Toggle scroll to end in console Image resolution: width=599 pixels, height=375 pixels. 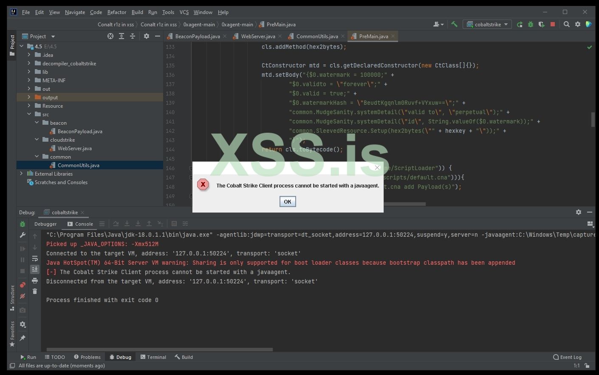35,269
